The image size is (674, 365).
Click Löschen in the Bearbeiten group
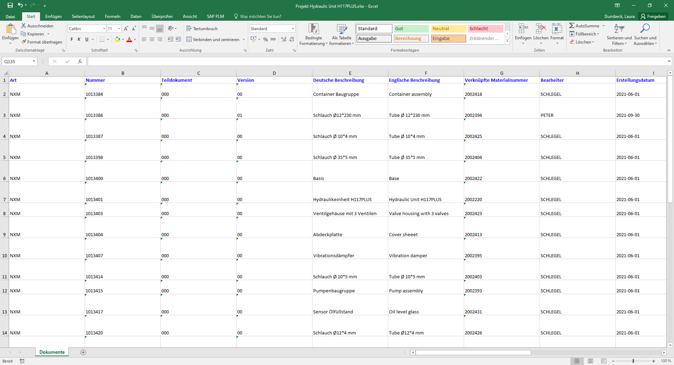pos(582,42)
